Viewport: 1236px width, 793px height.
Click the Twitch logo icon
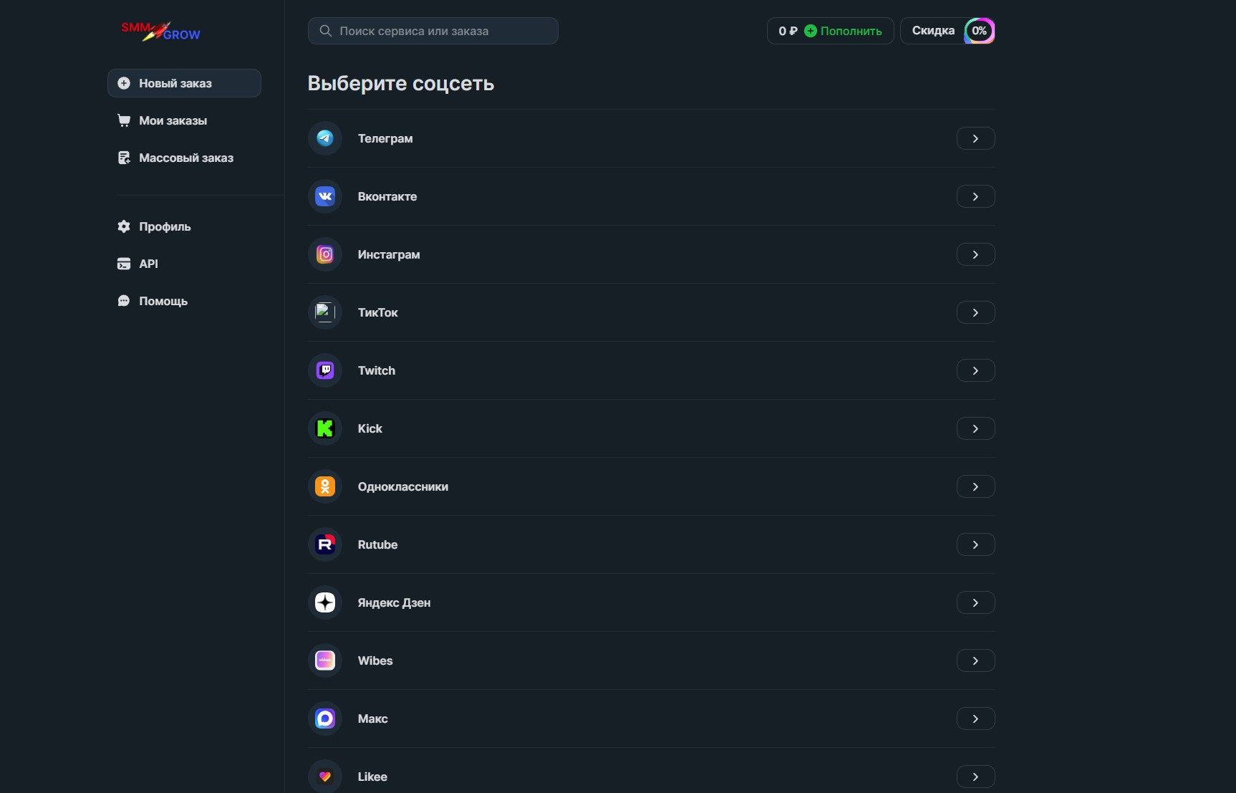[325, 370]
